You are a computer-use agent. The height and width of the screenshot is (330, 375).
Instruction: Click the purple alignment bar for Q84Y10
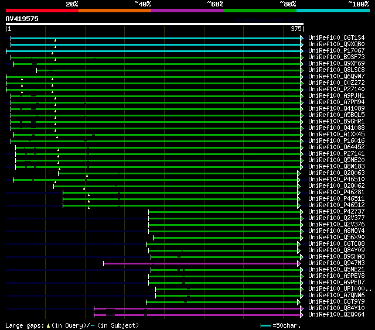tap(205, 308)
